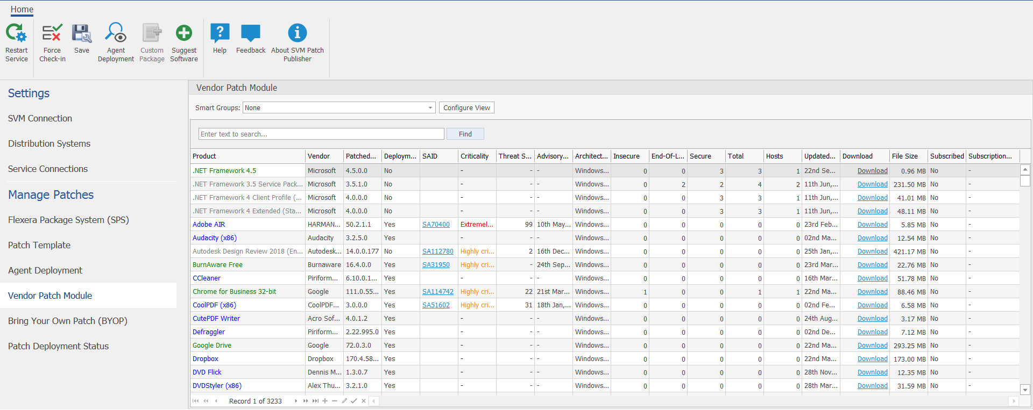The height and width of the screenshot is (410, 1033).
Task: Open the Feedback speech bubble
Action: point(251,33)
